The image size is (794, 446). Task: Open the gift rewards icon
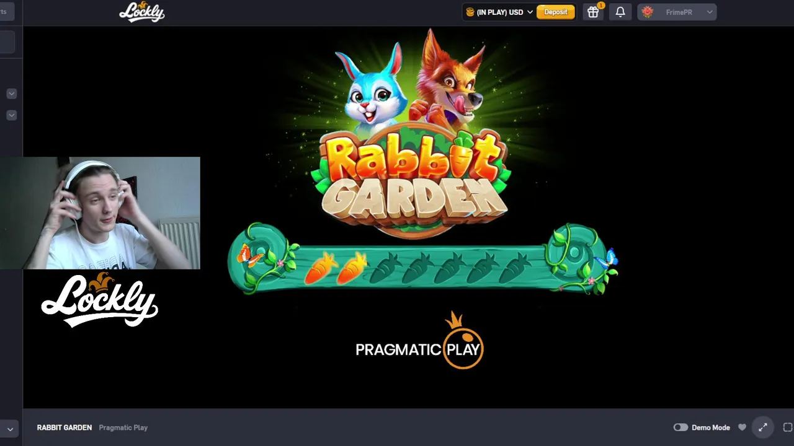593,12
